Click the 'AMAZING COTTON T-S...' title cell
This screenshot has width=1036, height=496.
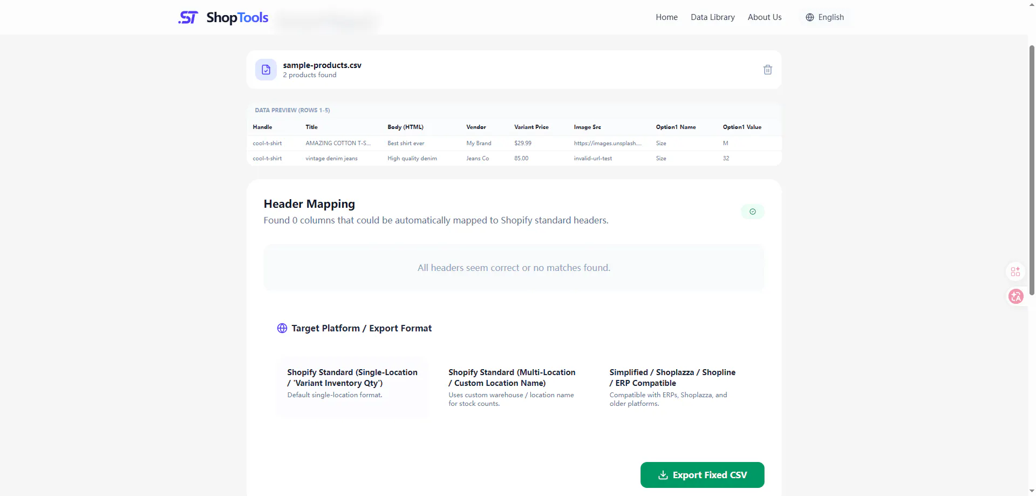tap(338, 143)
